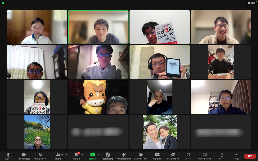The height and width of the screenshot is (161, 258).
Task: Stop video with ビデオの停止 camera icon
Action: point(24,155)
